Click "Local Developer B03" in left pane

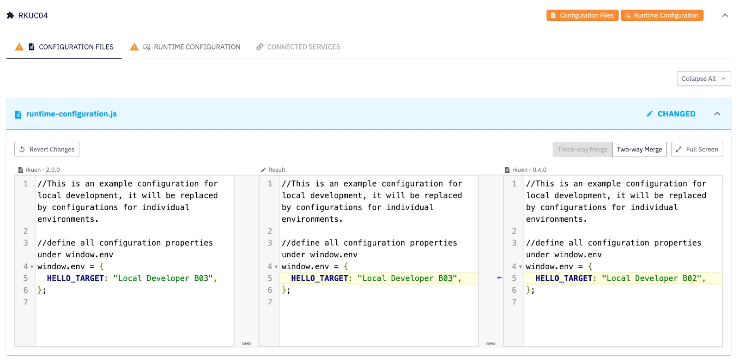(x=163, y=278)
